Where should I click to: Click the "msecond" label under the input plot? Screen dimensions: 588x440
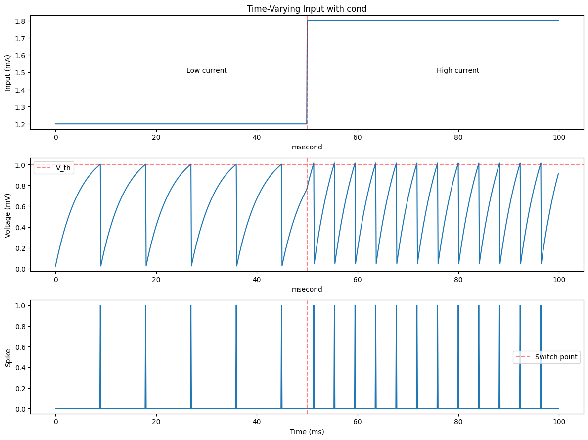307,147
